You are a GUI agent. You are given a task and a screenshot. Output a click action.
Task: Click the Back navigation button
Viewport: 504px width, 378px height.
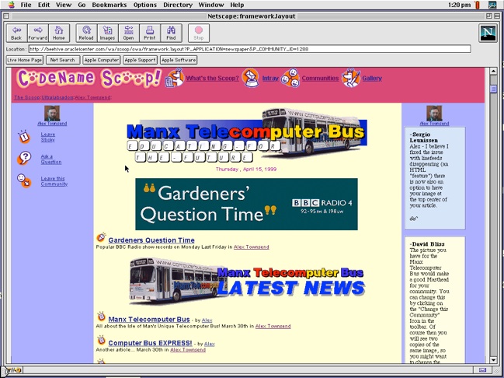[x=16, y=33]
